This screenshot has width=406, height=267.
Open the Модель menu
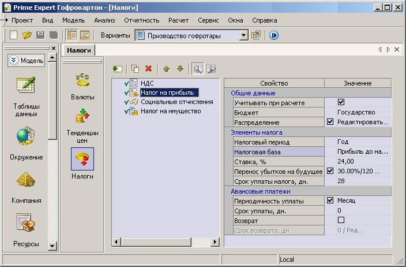click(x=74, y=20)
